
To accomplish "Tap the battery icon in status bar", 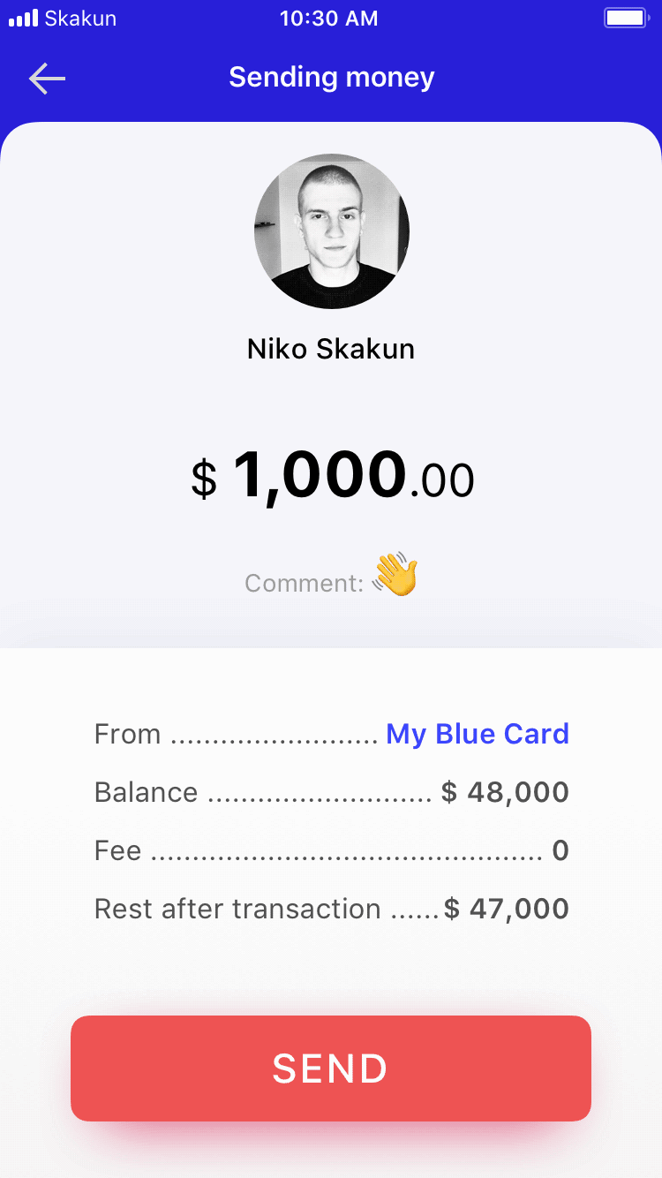I will [625, 19].
